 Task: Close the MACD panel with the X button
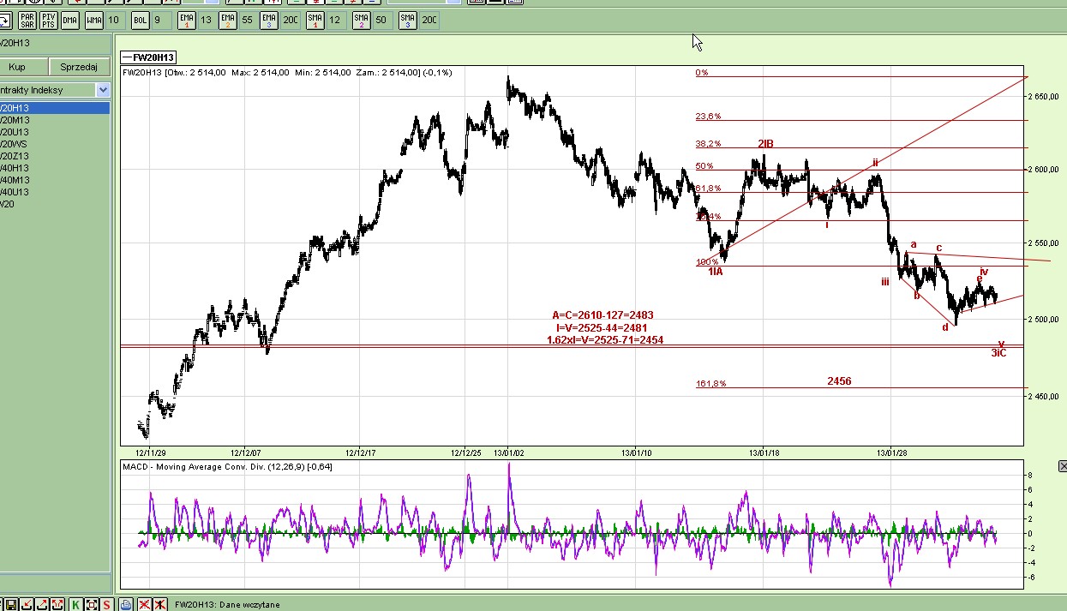point(1064,466)
